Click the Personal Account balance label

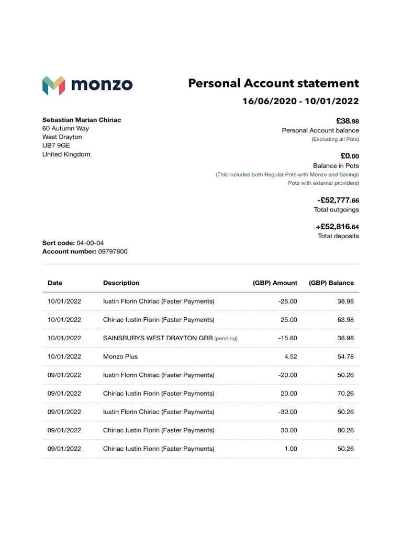320,130
